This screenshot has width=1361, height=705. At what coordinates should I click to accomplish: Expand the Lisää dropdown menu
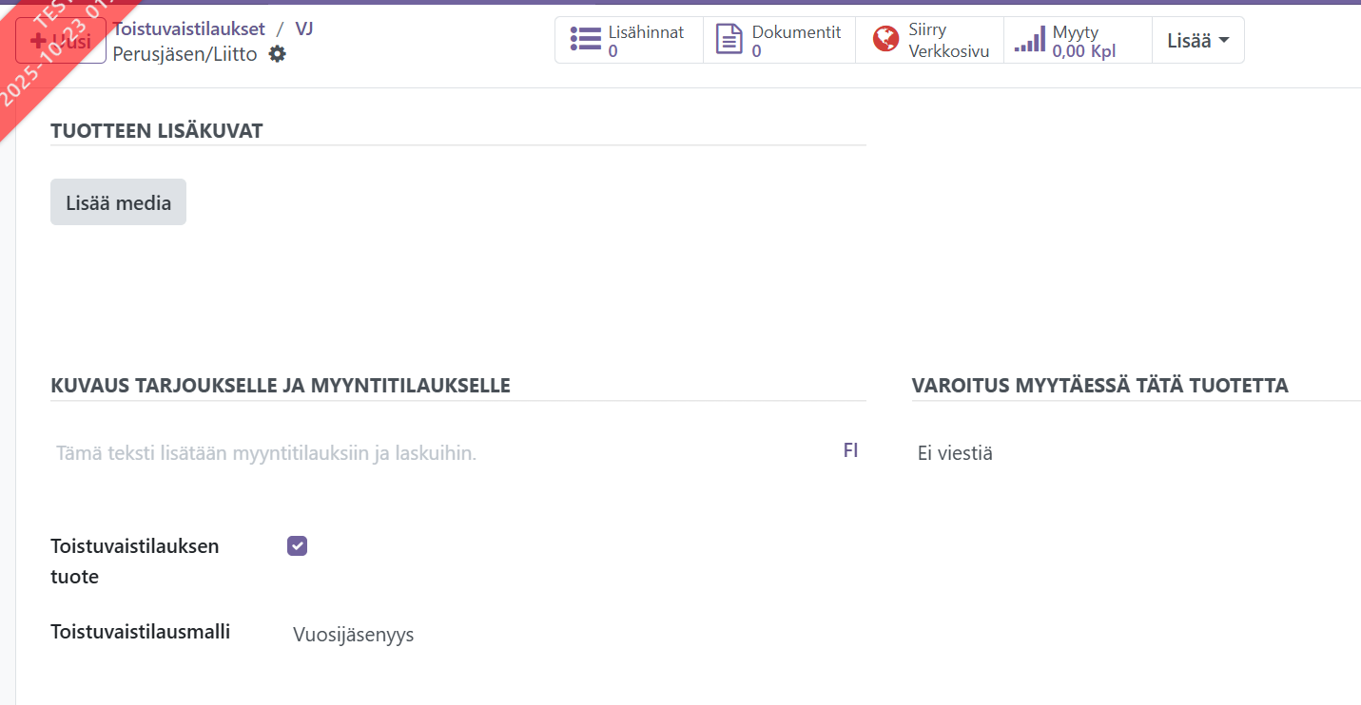(x=1197, y=40)
